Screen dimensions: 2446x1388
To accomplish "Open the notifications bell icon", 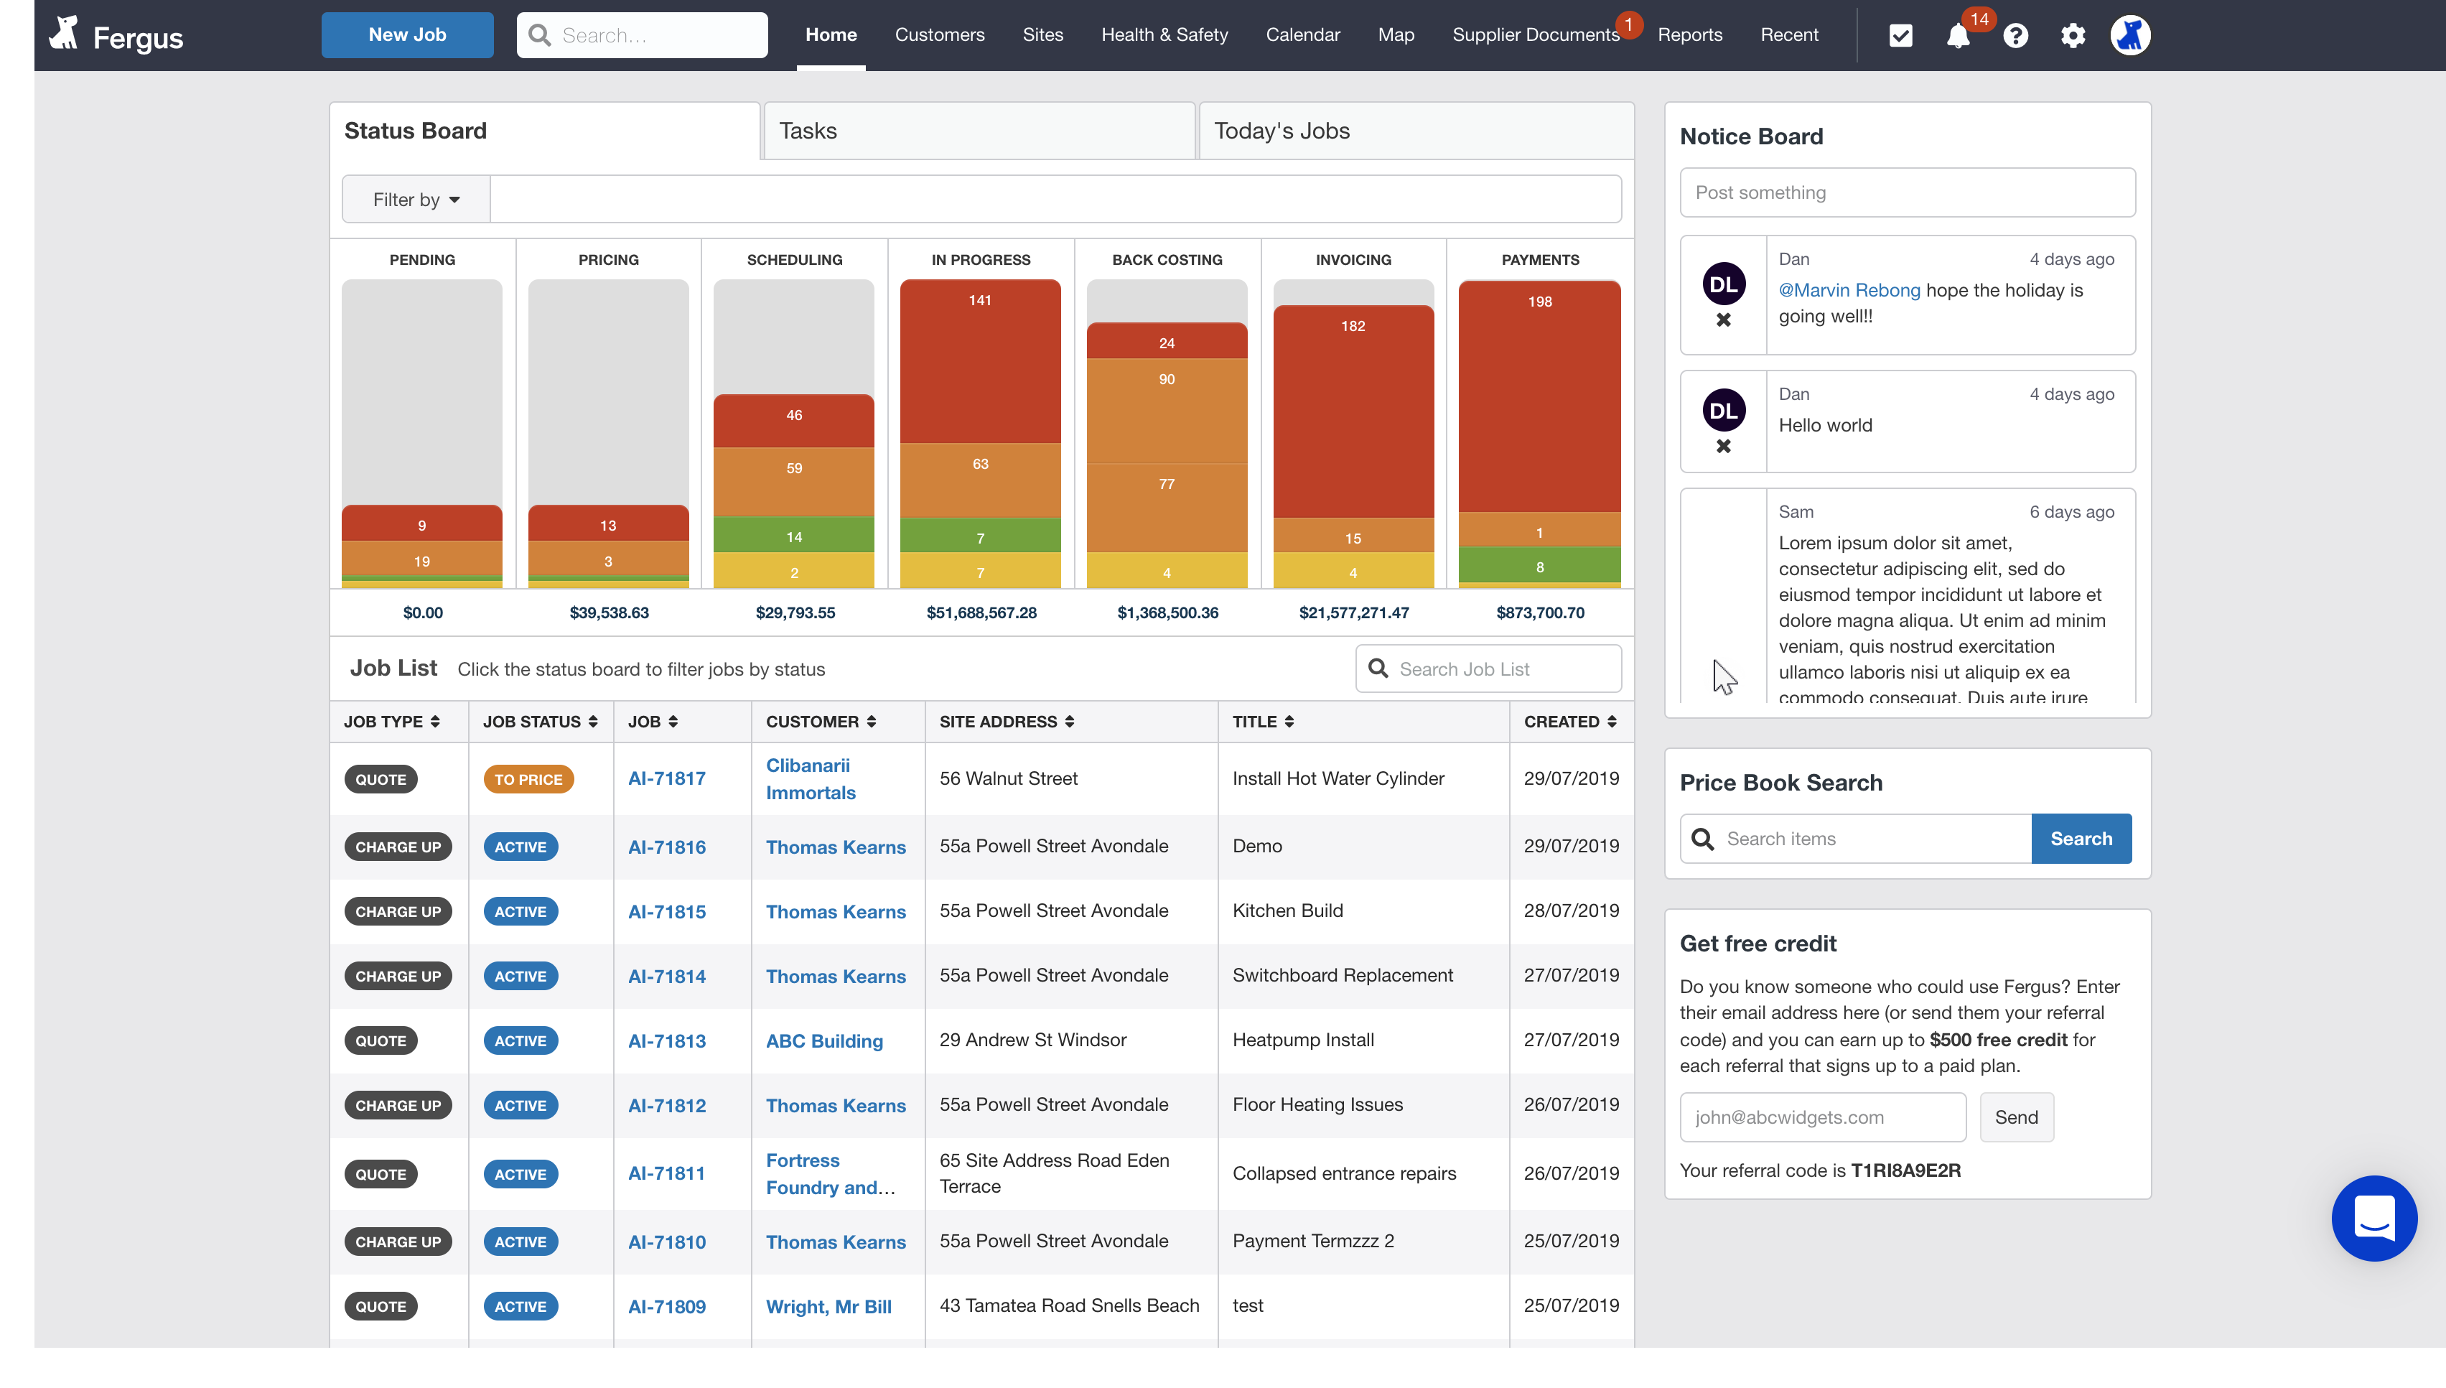I will click(1957, 35).
